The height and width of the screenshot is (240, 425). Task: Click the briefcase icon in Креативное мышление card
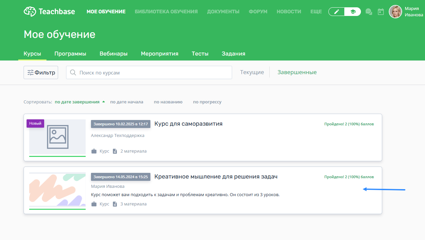(94, 204)
